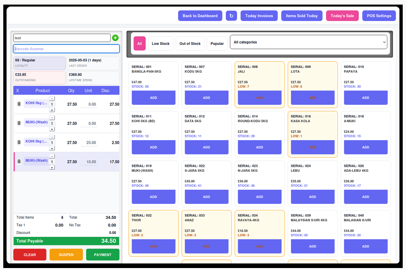Add KASA KOLA to cart
406x270 pixels.
[x=313, y=147]
